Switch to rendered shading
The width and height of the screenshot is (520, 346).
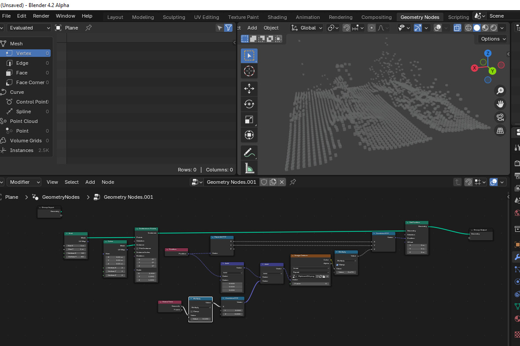(494, 28)
